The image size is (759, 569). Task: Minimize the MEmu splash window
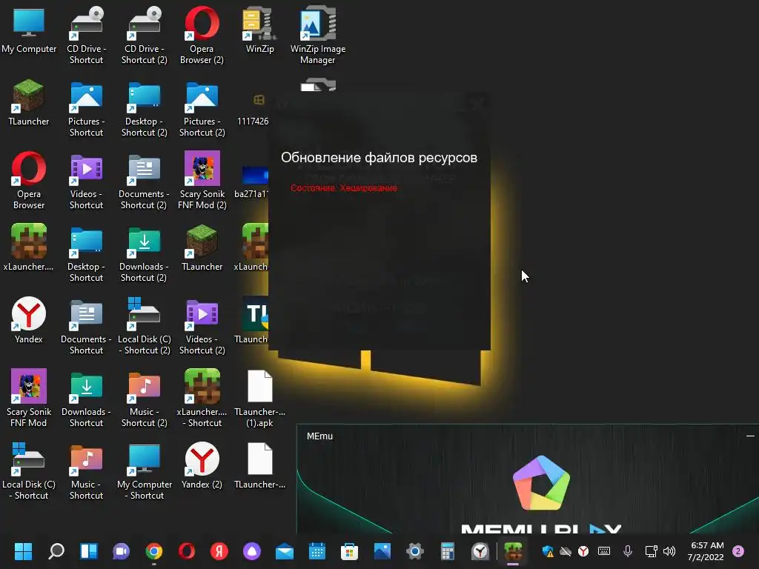(x=750, y=436)
